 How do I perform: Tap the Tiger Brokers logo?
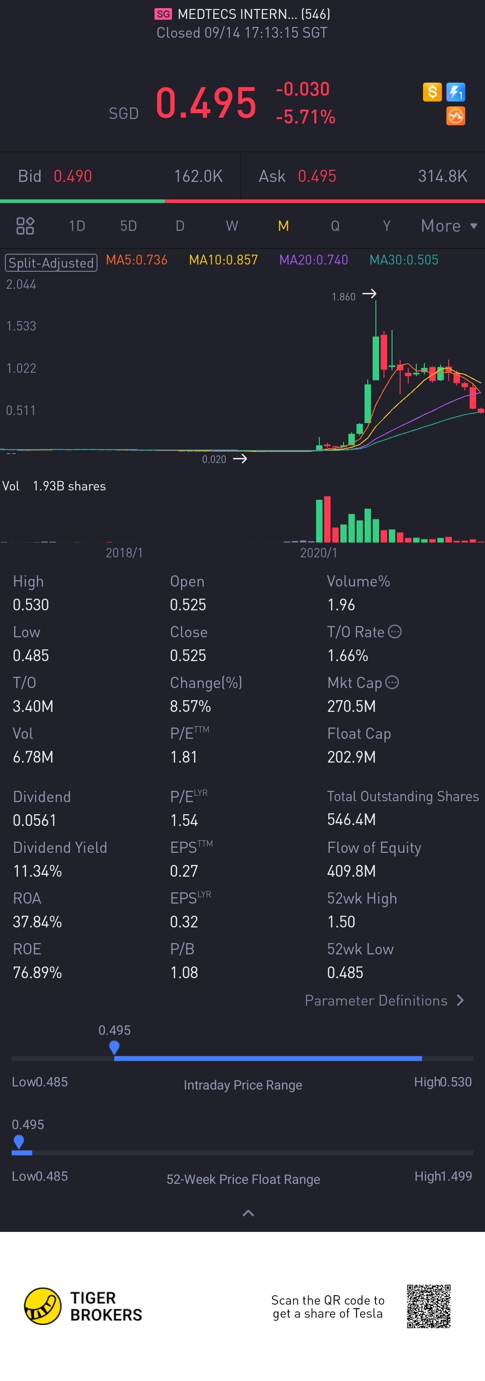click(x=83, y=1306)
